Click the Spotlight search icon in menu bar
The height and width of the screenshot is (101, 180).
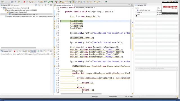coord(163,2)
